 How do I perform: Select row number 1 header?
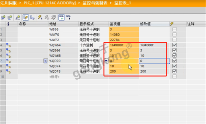coord(3,29)
